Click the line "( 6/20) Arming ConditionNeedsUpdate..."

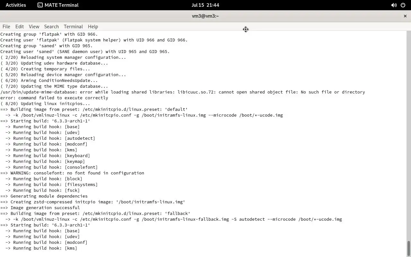pos(49,80)
